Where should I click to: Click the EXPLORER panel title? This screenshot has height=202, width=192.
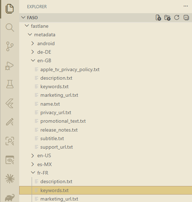coord(37,7)
